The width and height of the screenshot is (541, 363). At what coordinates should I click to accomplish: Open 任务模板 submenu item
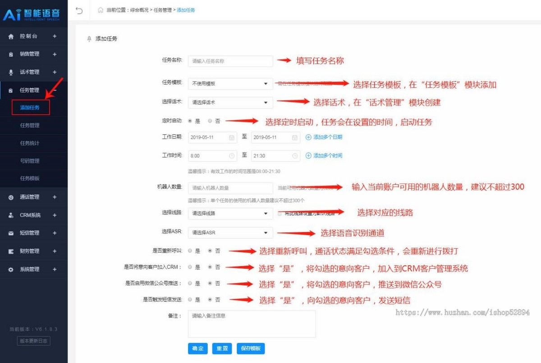point(30,178)
